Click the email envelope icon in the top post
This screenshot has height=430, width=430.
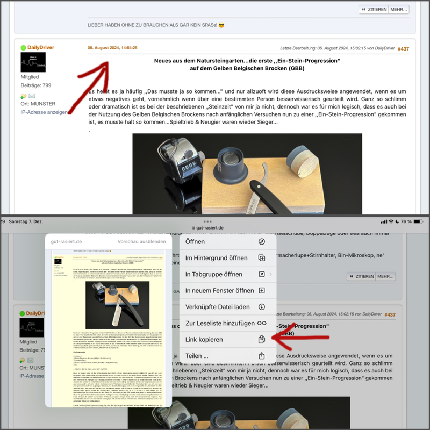tap(32, 96)
